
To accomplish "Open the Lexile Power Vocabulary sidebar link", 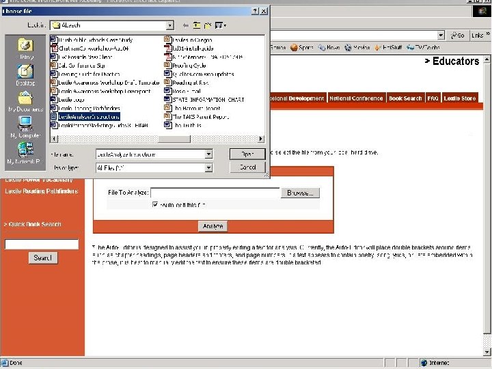I will 39,180.
